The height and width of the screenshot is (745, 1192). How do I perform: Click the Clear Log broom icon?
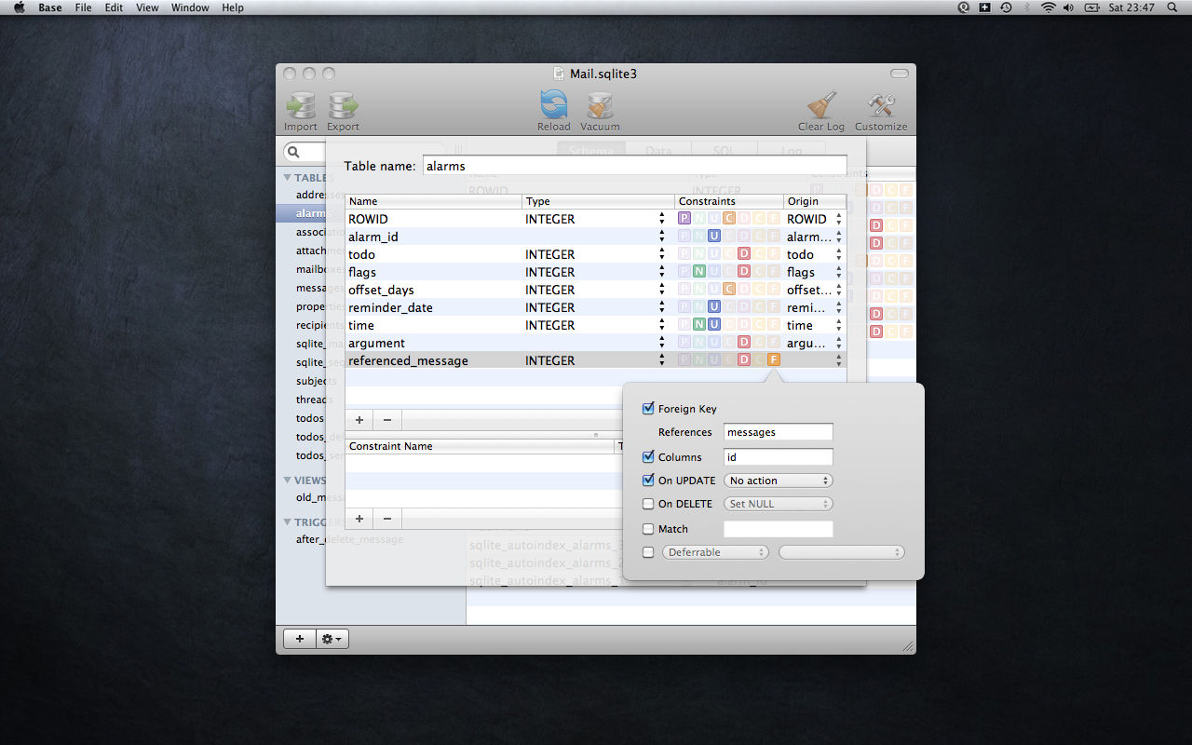pyautogui.click(x=820, y=105)
